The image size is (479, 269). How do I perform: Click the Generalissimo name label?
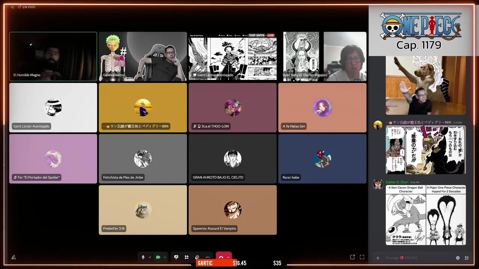click(x=114, y=75)
